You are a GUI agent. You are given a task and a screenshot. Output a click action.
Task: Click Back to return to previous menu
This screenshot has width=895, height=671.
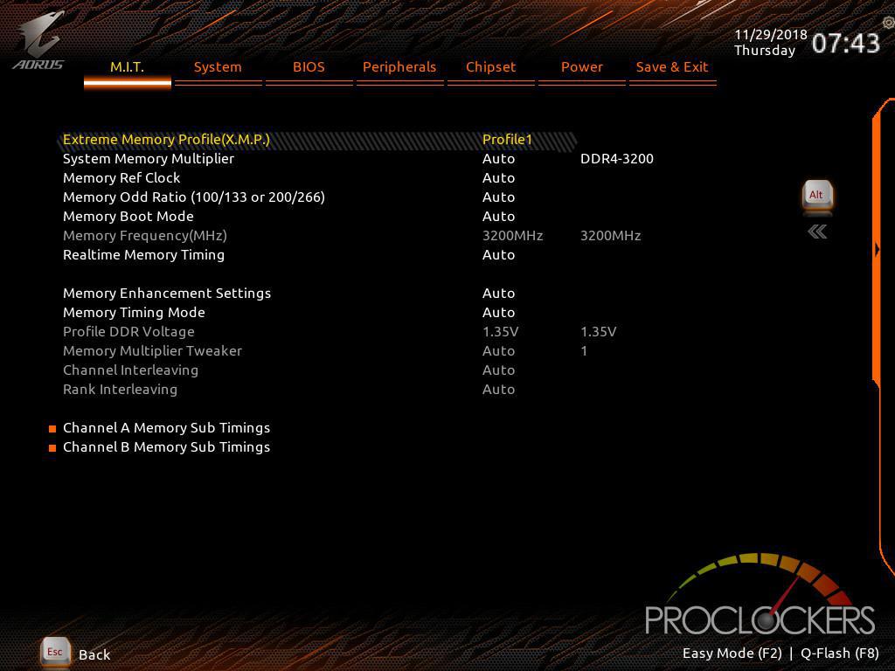pos(94,655)
